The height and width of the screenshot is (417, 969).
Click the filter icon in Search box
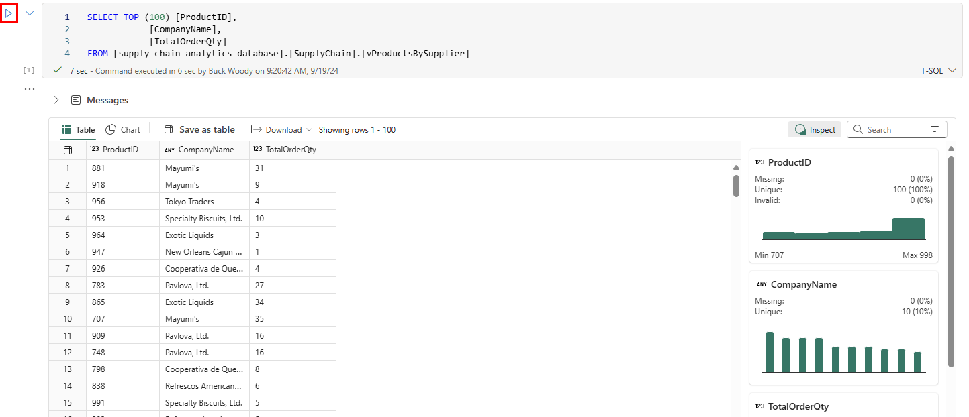(934, 130)
